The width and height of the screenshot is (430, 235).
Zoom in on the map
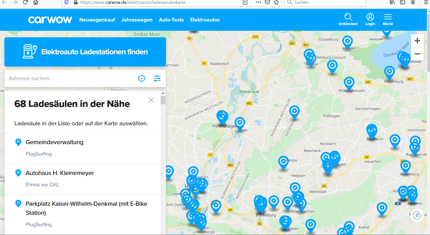click(x=417, y=41)
